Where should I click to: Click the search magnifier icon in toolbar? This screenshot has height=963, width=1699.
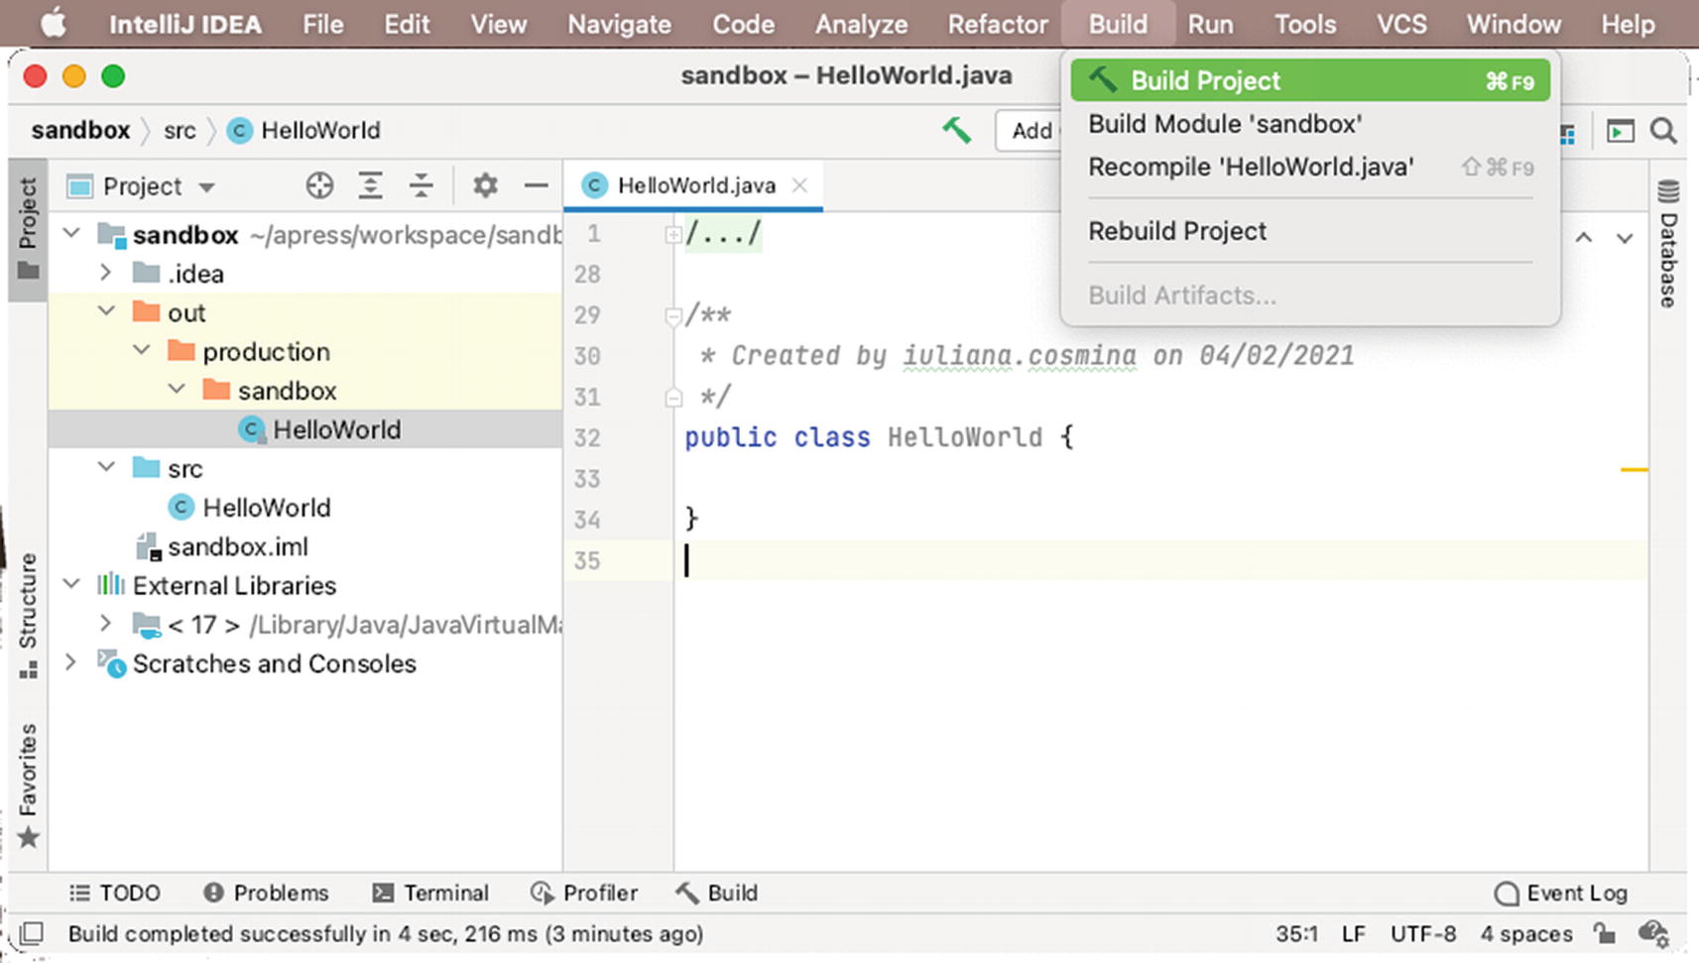1663,131
